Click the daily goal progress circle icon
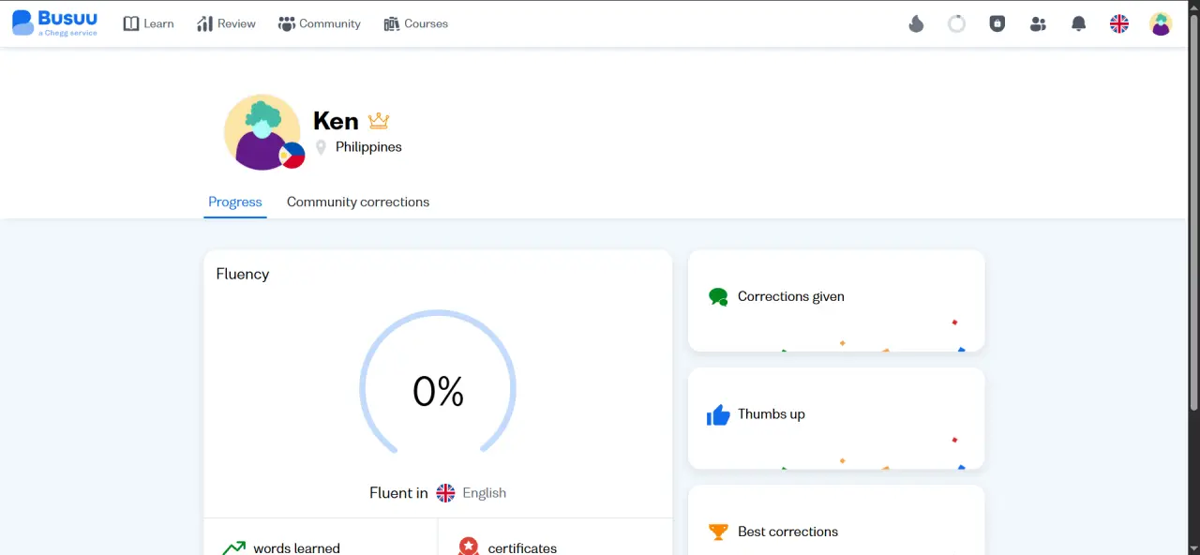Viewport: 1200px width, 555px height. pyautogui.click(x=956, y=23)
